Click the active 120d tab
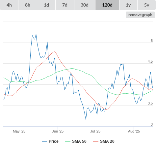This screenshot has height=150, width=156. [x=107, y=5]
